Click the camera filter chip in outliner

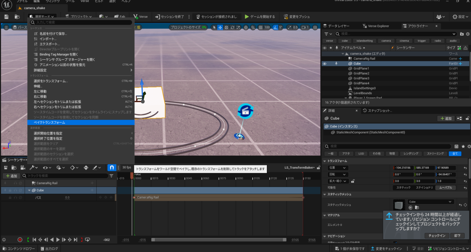[x=386, y=41]
